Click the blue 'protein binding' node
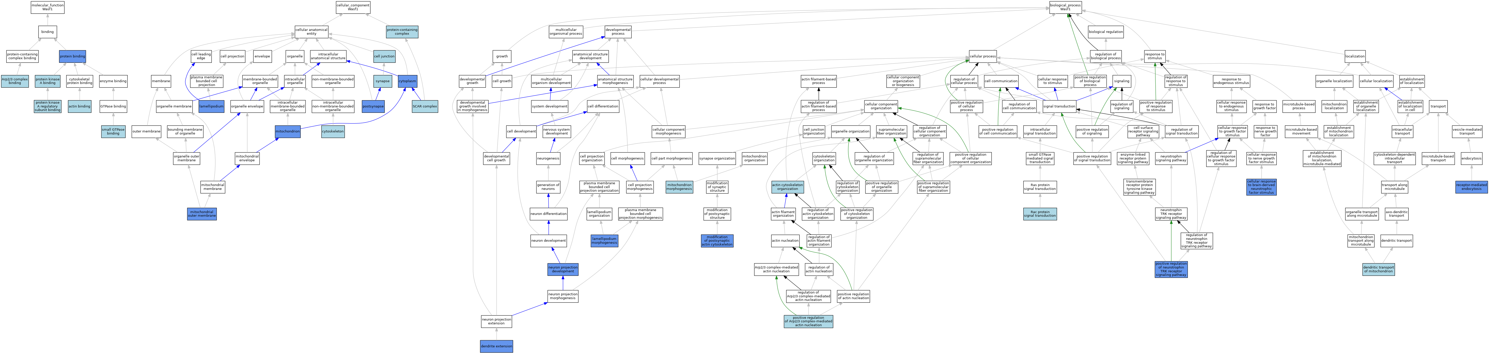This screenshot has height=354, width=1489. tap(72, 57)
